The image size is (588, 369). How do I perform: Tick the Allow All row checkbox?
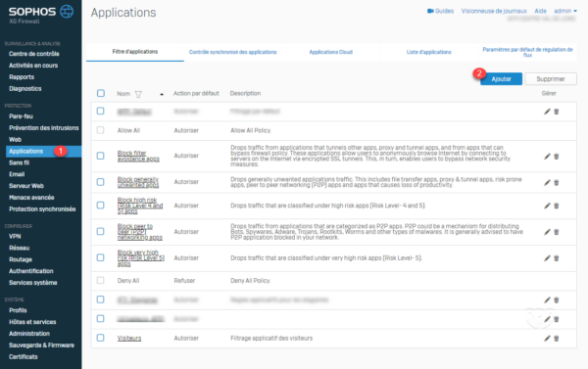pyautogui.click(x=101, y=130)
